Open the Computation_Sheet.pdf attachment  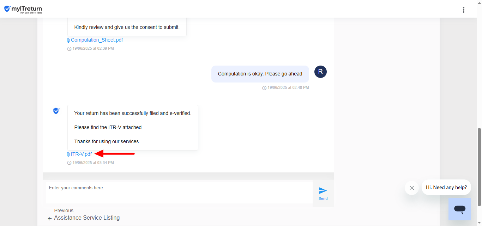pyautogui.click(x=97, y=40)
